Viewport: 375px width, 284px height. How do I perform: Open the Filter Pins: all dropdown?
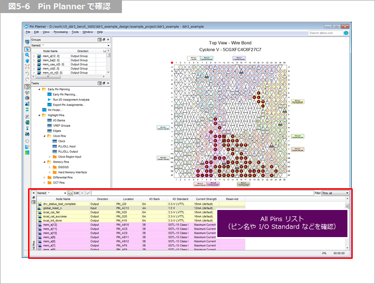point(335,193)
